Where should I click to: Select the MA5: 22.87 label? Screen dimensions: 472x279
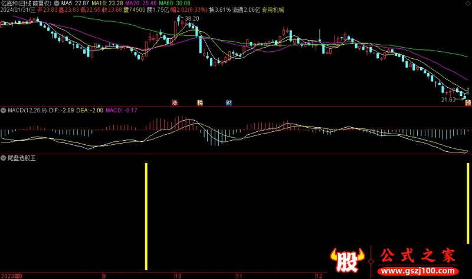[75, 4]
